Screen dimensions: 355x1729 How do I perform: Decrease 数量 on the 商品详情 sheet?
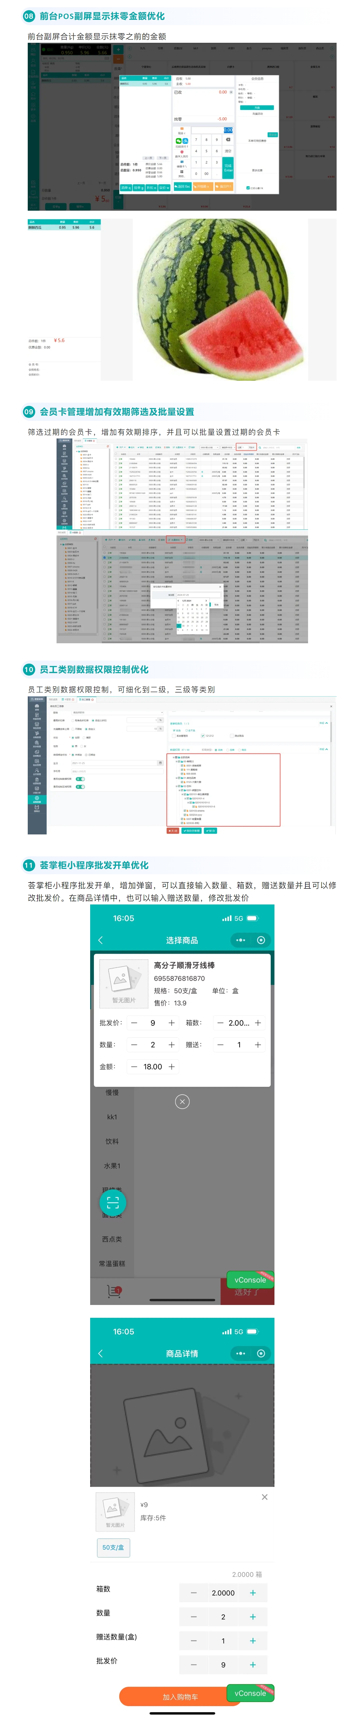coord(194,1617)
